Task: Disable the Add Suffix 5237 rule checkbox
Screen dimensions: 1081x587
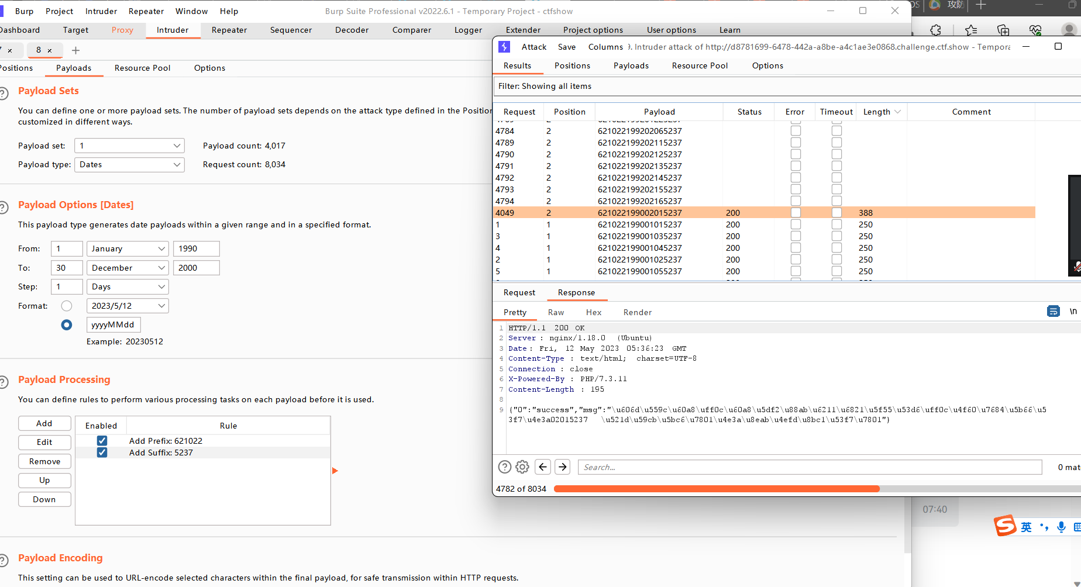Action: tap(102, 453)
